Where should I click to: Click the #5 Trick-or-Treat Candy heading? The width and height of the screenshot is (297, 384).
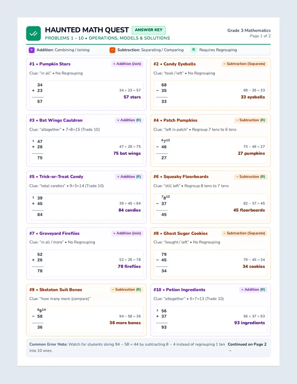pos(56,177)
